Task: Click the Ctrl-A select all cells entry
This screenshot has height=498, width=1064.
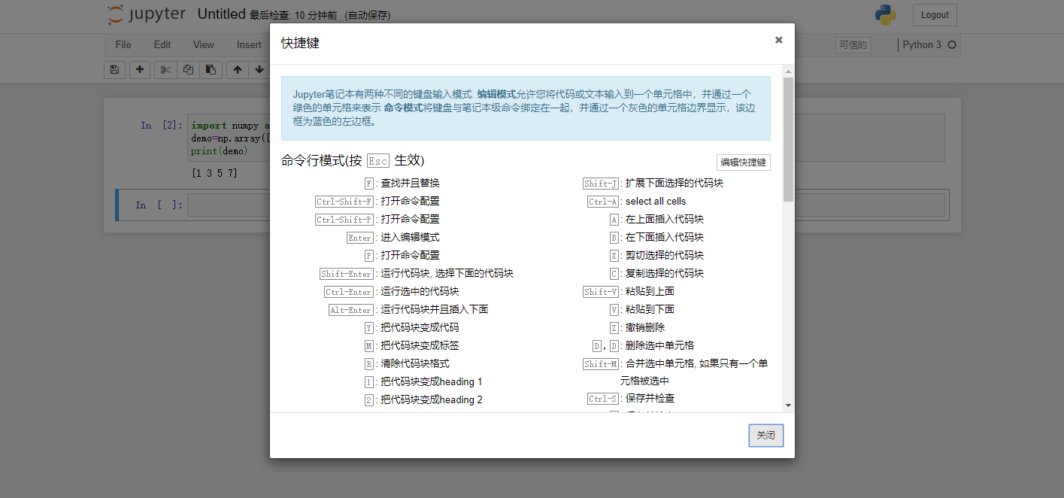Action: [637, 202]
